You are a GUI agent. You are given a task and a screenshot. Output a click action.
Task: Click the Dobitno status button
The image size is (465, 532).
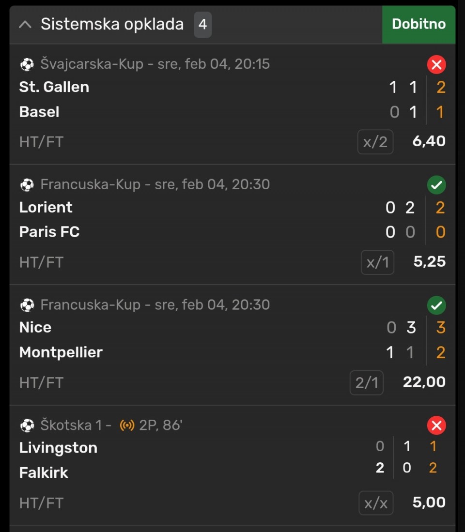(x=418, y=24)
